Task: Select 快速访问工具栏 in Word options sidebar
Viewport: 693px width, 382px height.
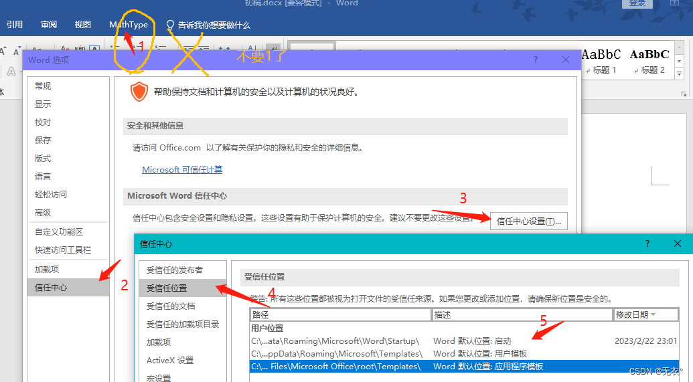Action: pyautogui.click(x=68, y=250)
